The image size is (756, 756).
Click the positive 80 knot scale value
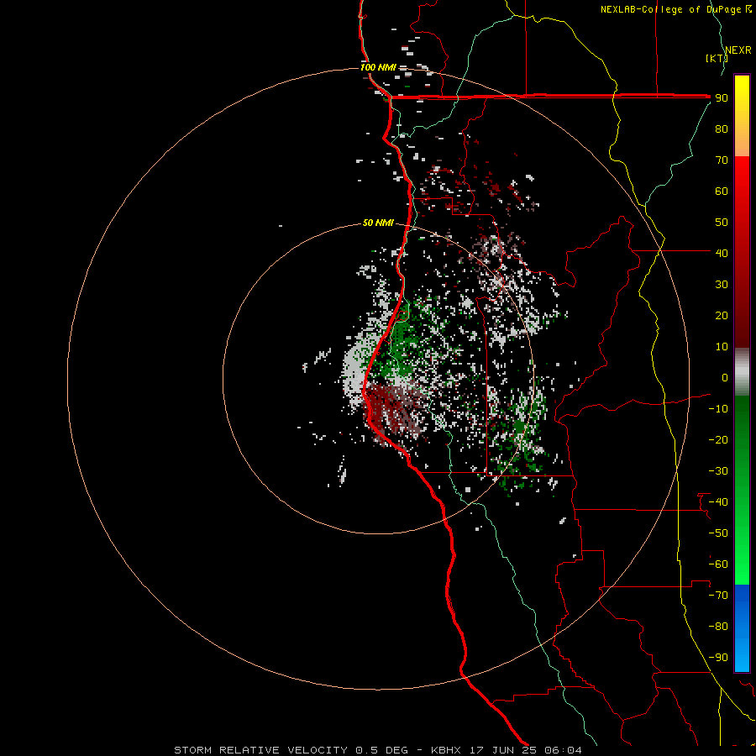[722, 129]
